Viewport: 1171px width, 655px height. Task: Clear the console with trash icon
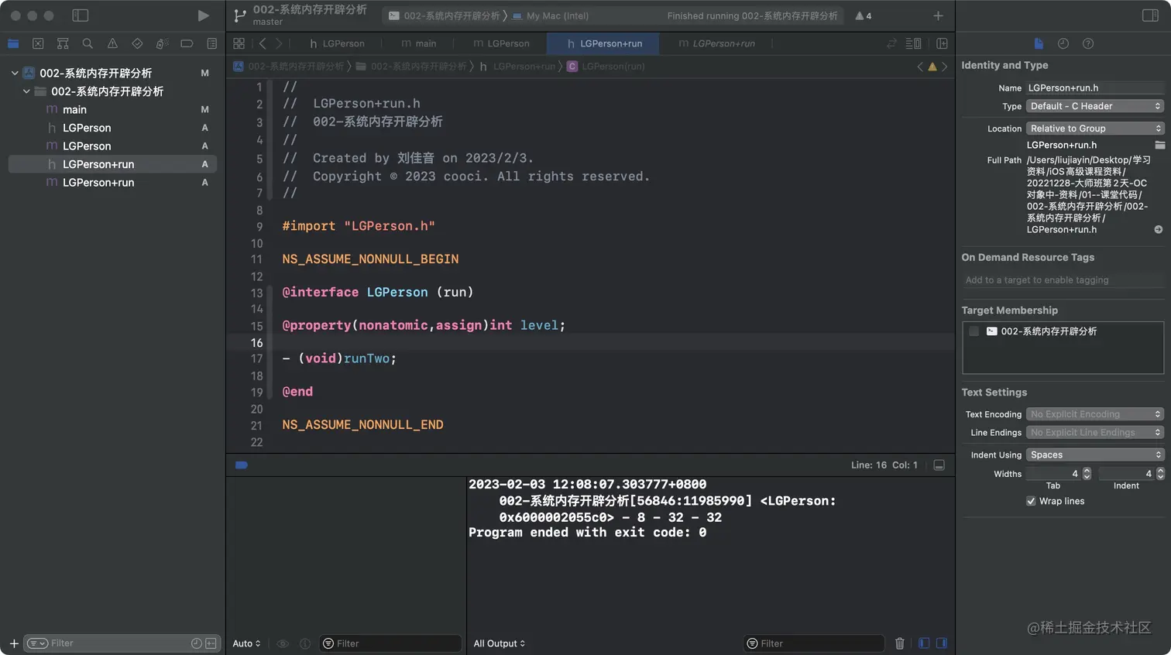click(x=900, y=643)
